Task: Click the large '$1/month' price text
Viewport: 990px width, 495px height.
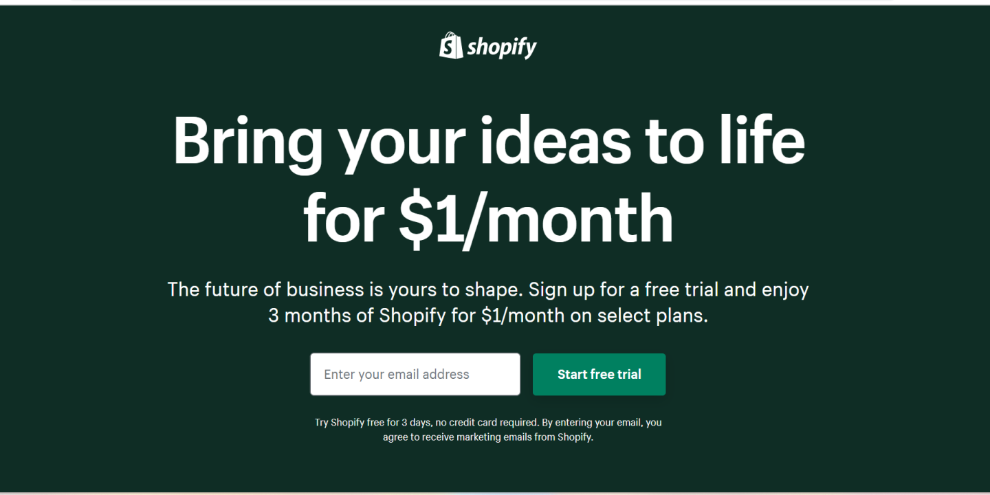Action: coord(536,219)
